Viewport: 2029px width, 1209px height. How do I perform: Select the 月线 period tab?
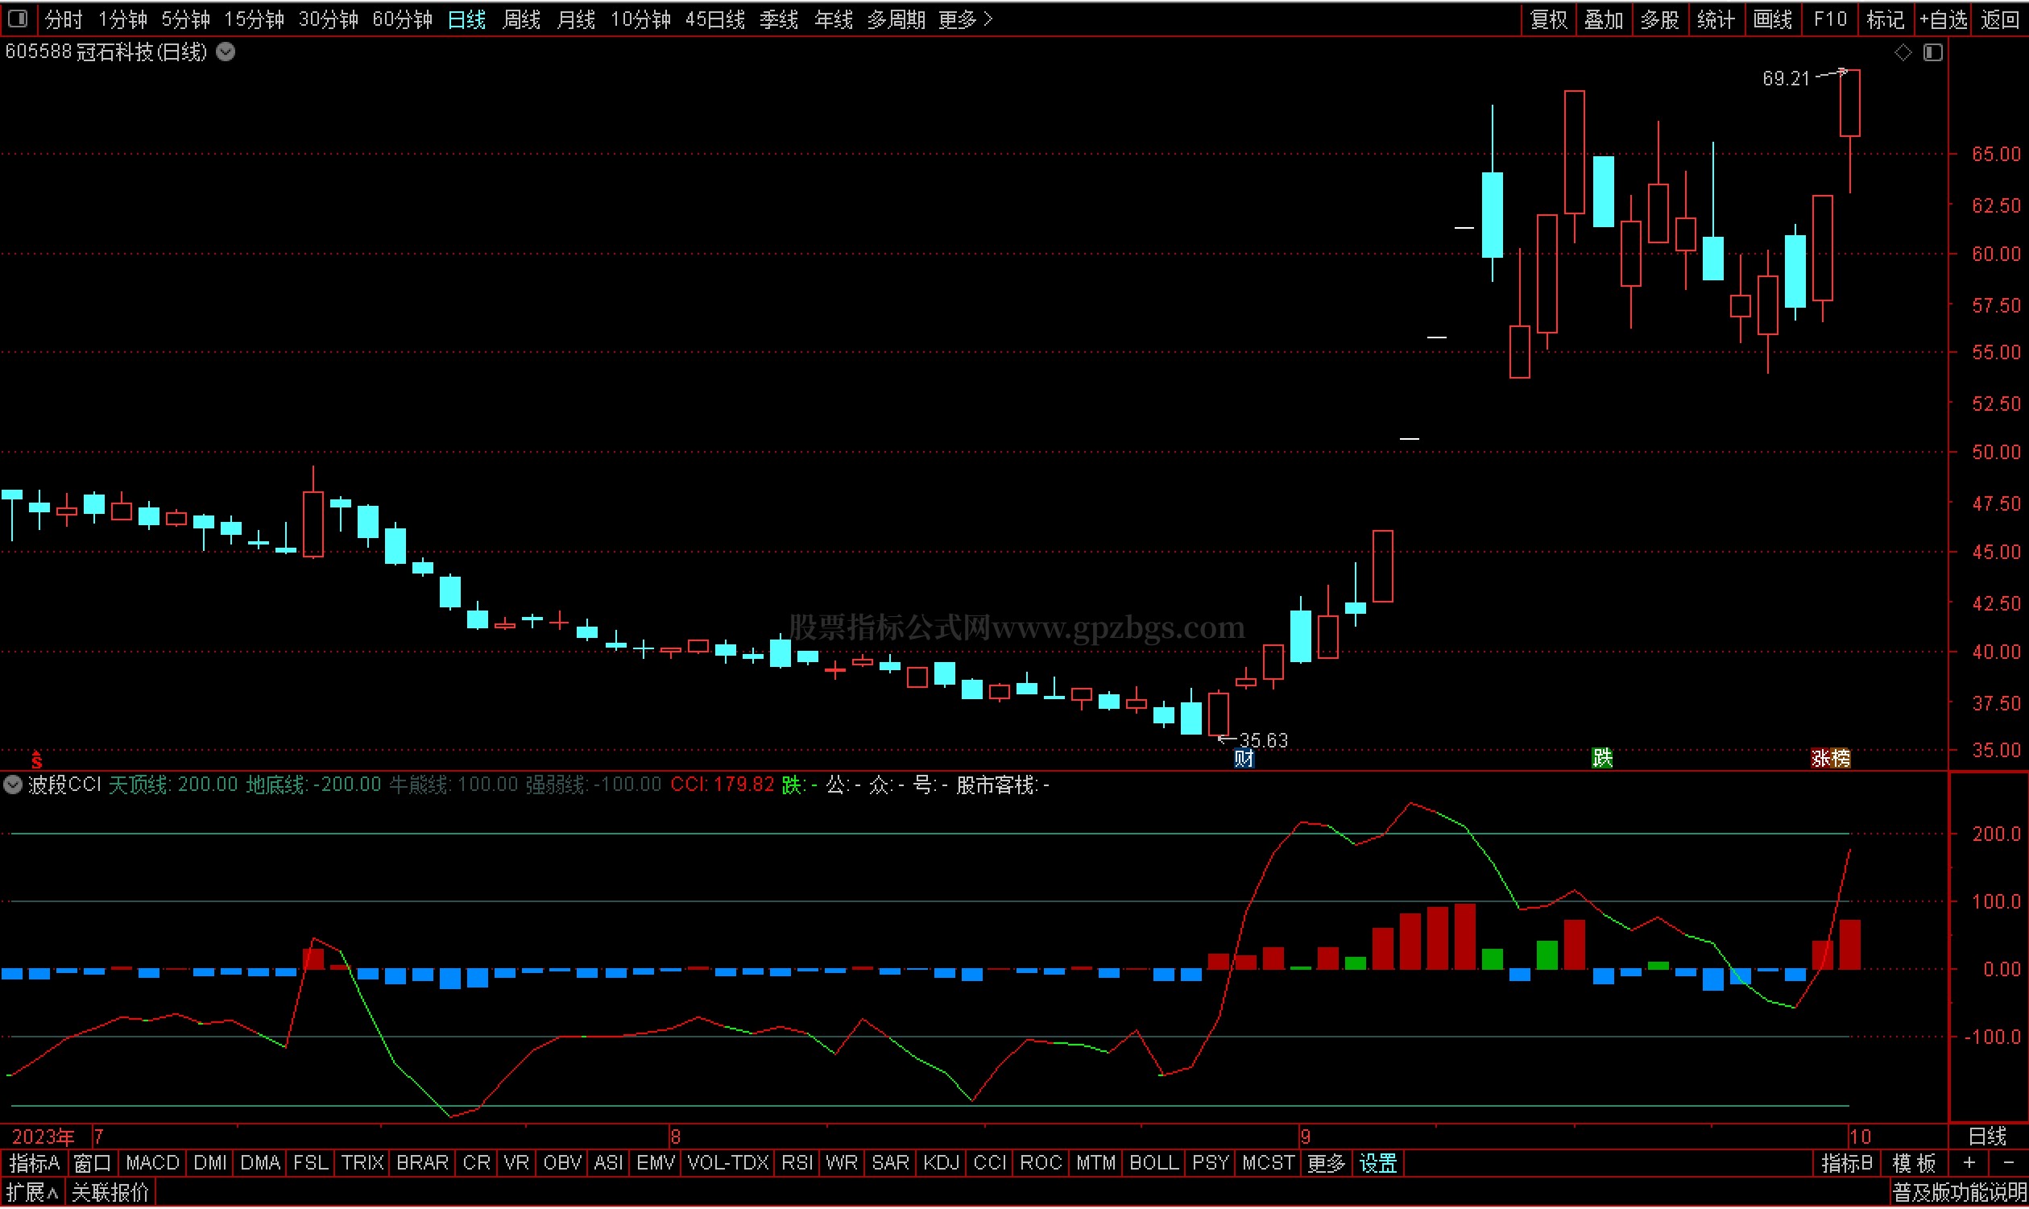click(576, 19)
